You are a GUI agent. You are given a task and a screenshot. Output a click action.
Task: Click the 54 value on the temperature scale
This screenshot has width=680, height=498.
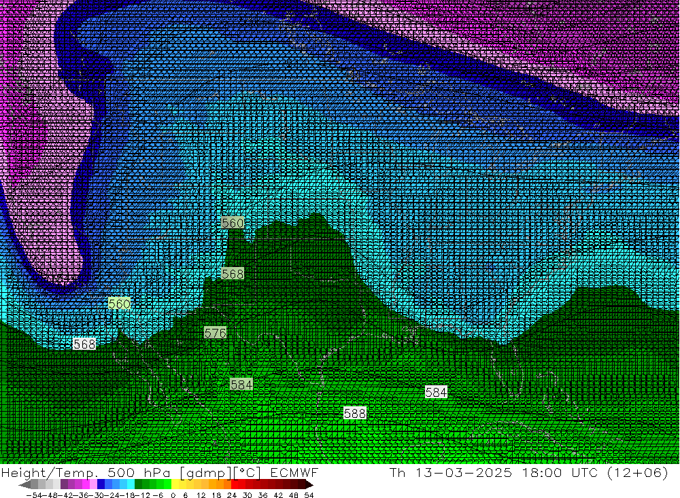309,495
